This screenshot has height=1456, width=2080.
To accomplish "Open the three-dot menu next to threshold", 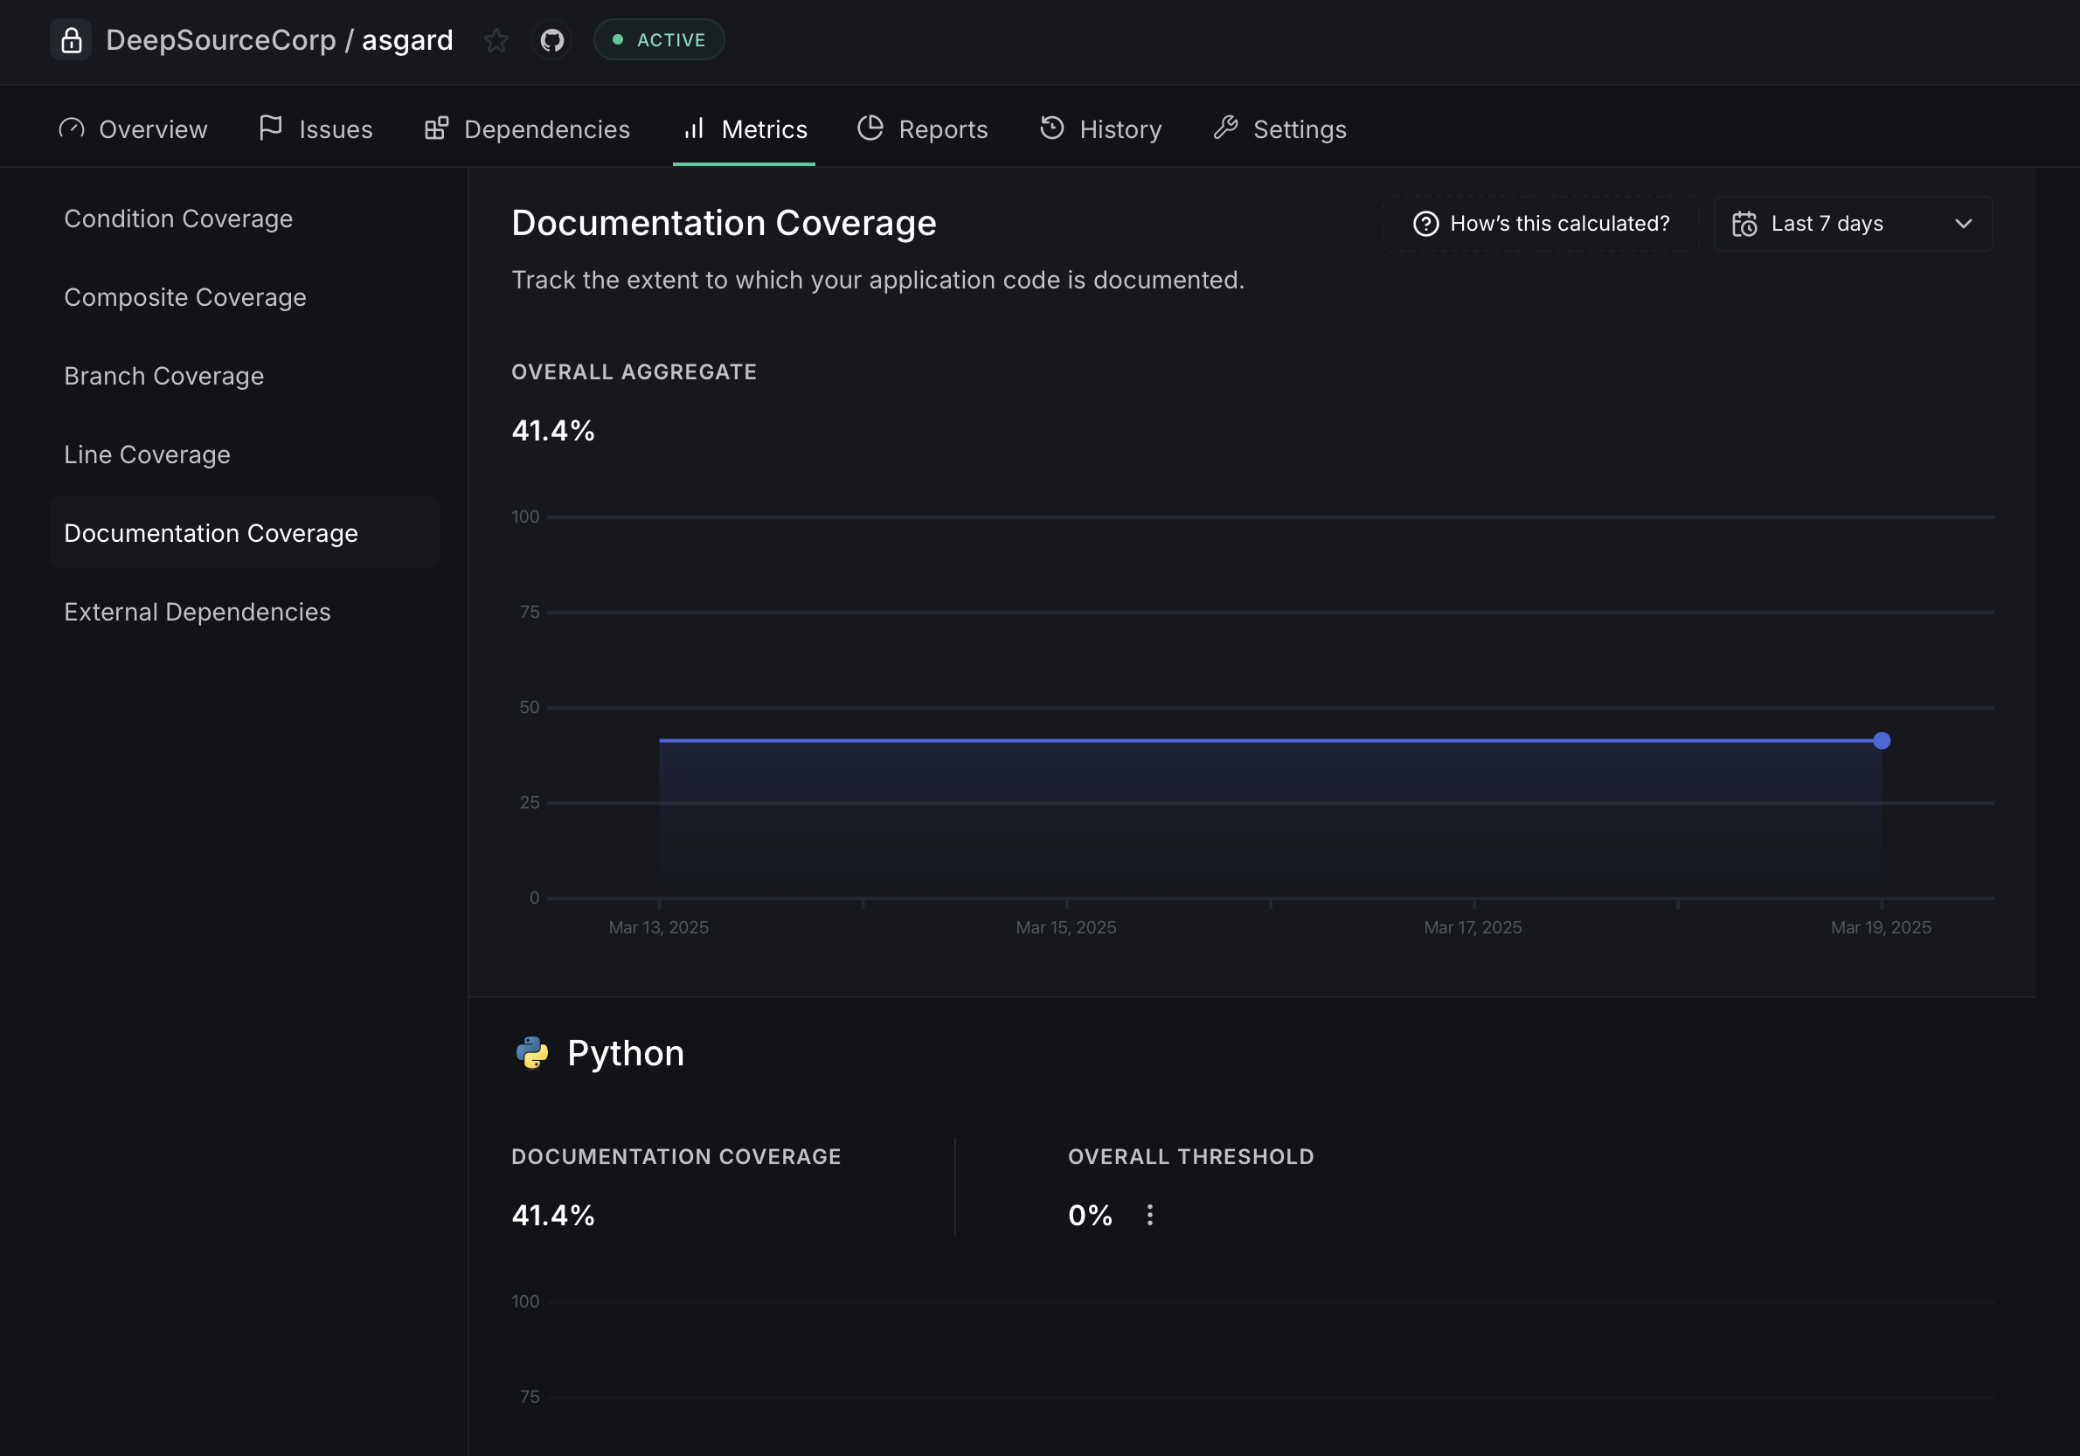I will click(x=1149, y=1215).
